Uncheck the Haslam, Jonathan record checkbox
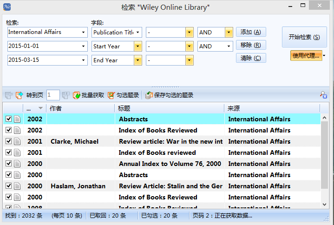Image resolution: width=334 pixels, height=225 pixels. tap(8, 185)
